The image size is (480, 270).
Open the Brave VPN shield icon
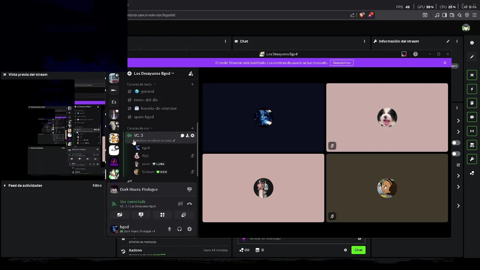coord(467,15)
